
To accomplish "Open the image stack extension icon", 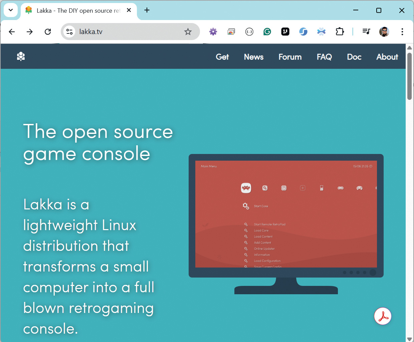I will (x=231, y=32).
